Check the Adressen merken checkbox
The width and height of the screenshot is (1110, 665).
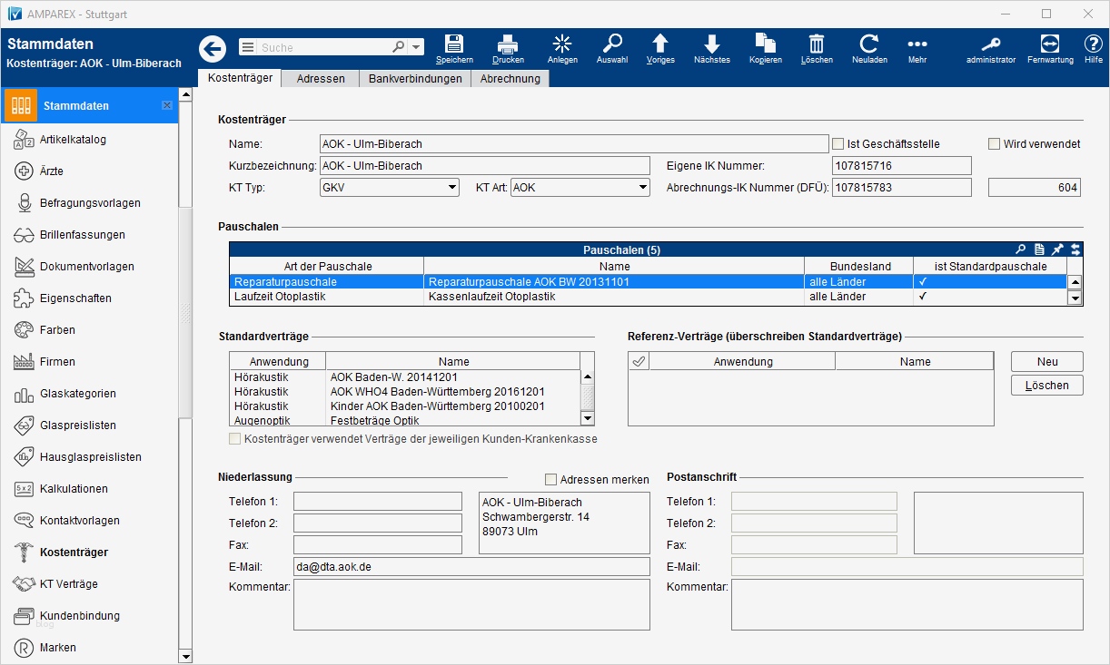click(550, 479)
